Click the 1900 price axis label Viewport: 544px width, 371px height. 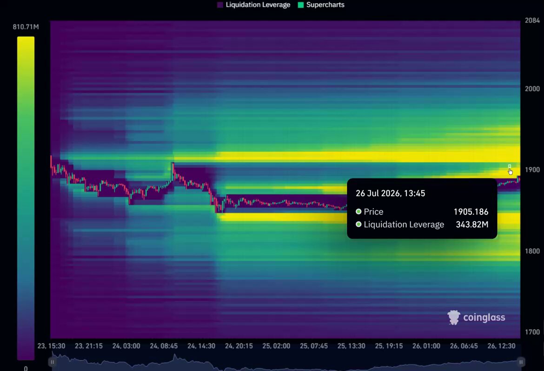(532, 170)
